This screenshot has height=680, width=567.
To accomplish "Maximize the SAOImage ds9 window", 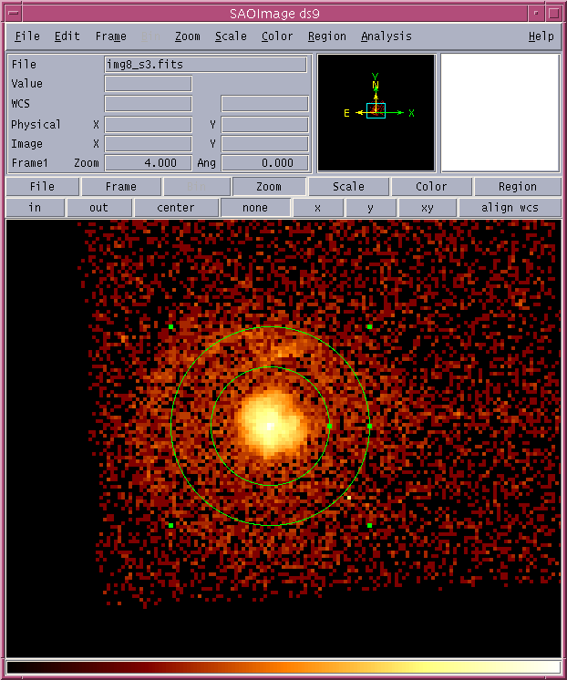I will [x=553, y=13].
